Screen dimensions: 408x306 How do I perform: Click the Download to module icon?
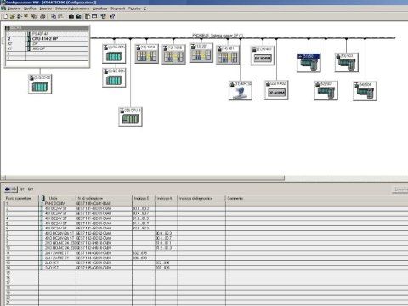pyautogui.click(x=71, y=16)
